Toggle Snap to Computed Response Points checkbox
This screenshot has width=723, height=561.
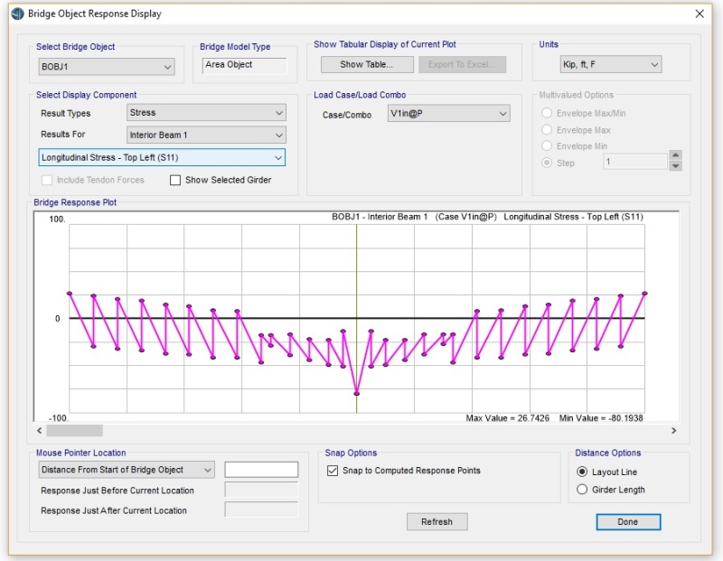coord(333,471)
